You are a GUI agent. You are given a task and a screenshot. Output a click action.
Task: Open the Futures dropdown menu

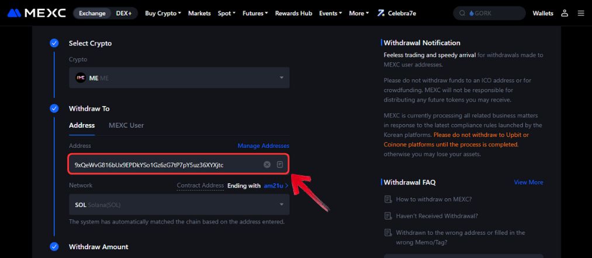click(x=255, y=13)
